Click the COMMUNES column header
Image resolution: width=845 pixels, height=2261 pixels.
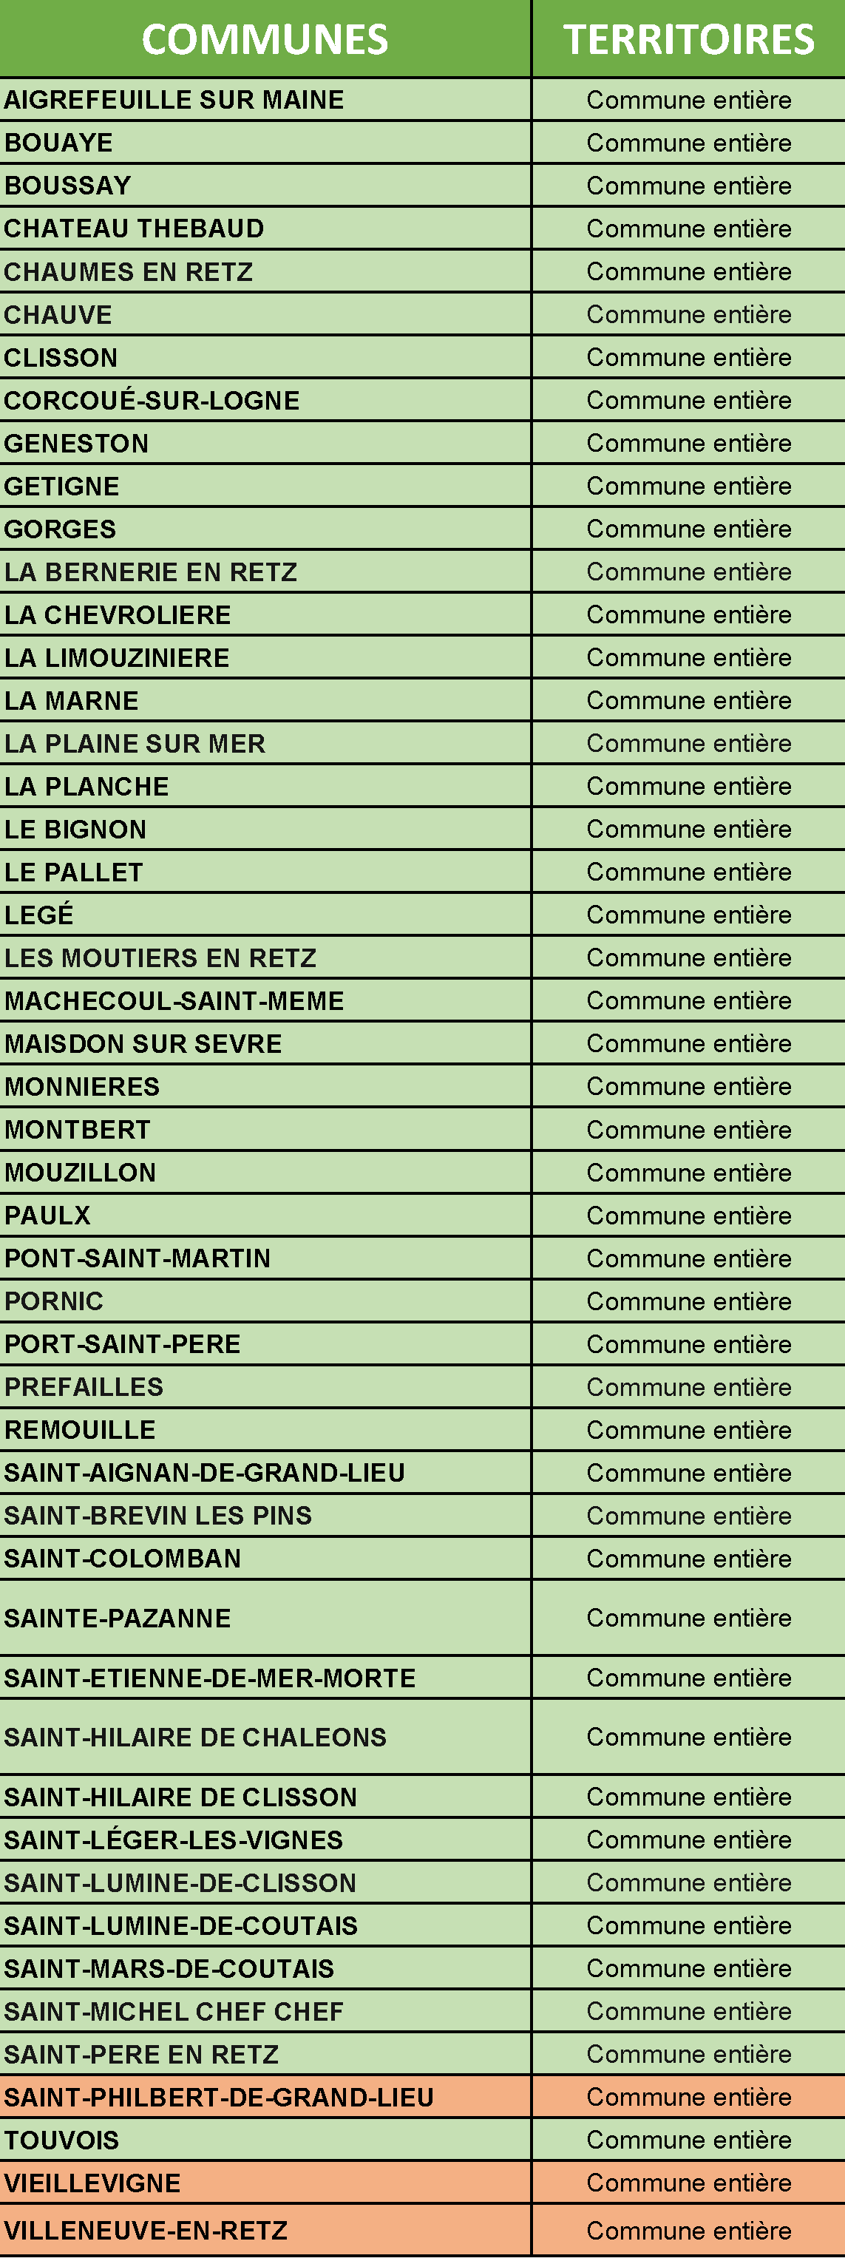[x=264, y=39]
